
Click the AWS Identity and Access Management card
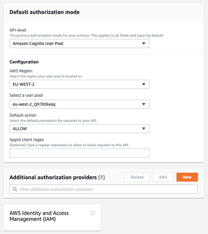[x=52, y=217]
